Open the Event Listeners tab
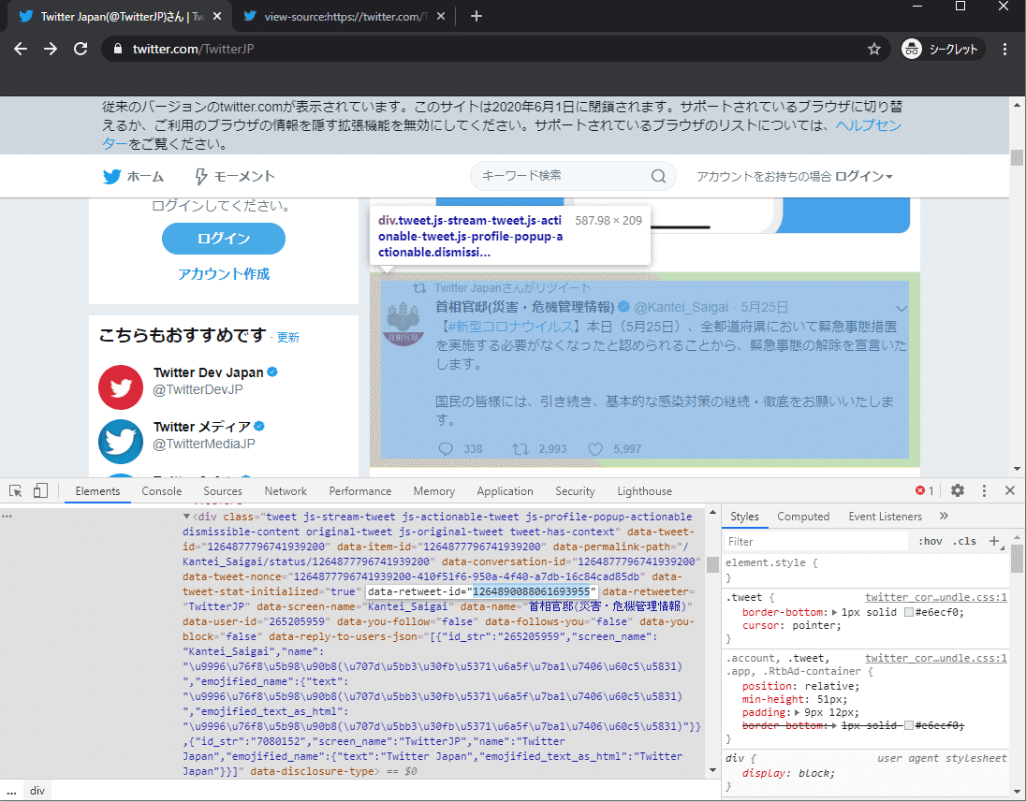 [885, 517]
